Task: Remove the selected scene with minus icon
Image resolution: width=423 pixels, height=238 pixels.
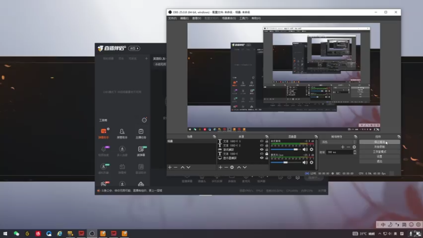Action: tap(176, 167)
